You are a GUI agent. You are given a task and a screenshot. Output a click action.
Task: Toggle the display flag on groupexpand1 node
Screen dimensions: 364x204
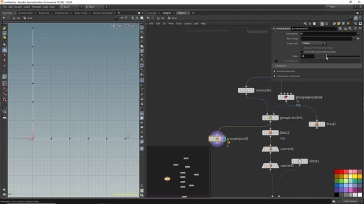point(224,139)
